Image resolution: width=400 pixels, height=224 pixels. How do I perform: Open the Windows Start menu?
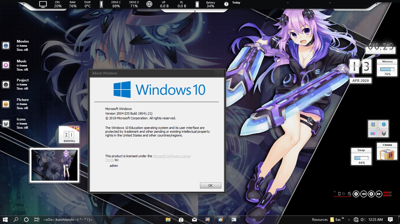5,220
